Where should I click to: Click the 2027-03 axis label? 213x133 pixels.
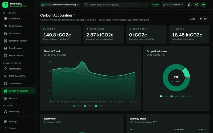coord(134,102)
